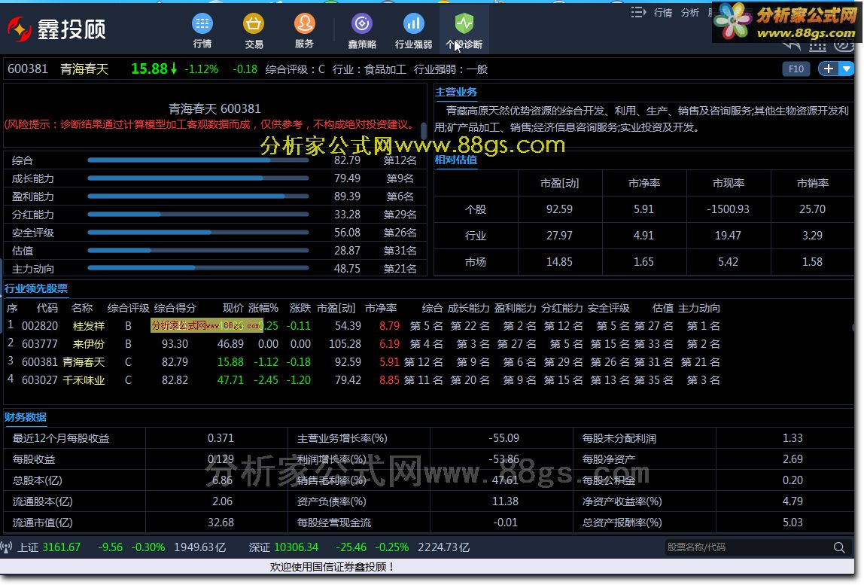This screenshot has width=864, height=585.
Task: Click the 综合得分 column header
Action: (175, 308)
